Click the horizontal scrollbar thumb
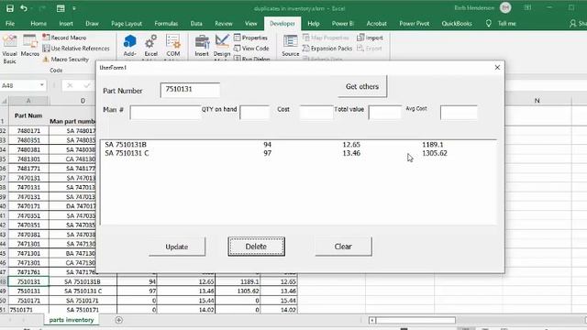 coord(415,320)
